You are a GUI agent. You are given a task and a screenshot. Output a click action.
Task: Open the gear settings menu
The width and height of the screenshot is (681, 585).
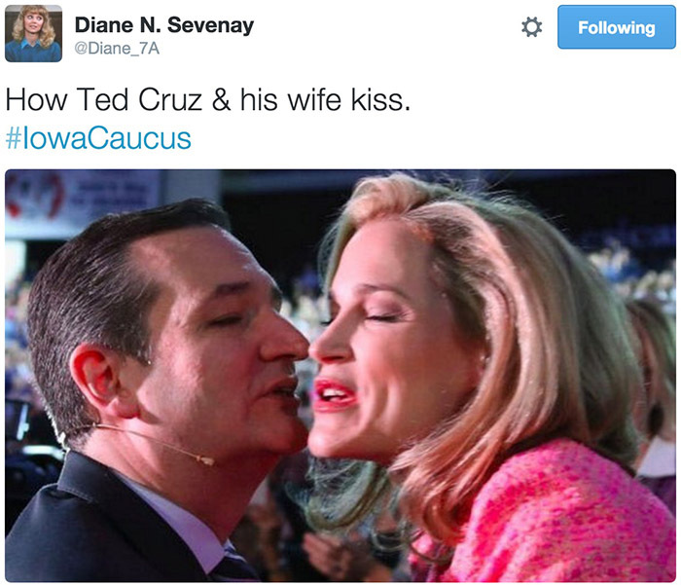[x=531, y=27]
